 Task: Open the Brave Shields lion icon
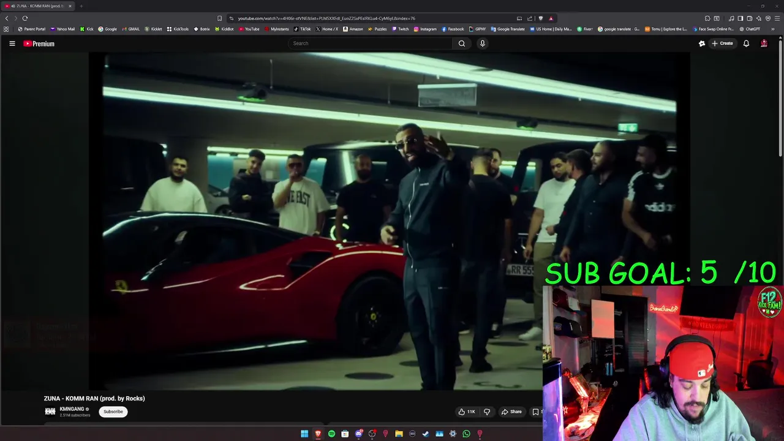pyautogui.click(x=541, y=18)
